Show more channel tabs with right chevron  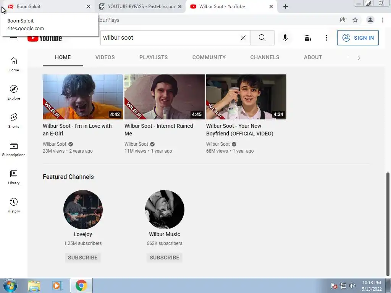(x=359, y=58)
